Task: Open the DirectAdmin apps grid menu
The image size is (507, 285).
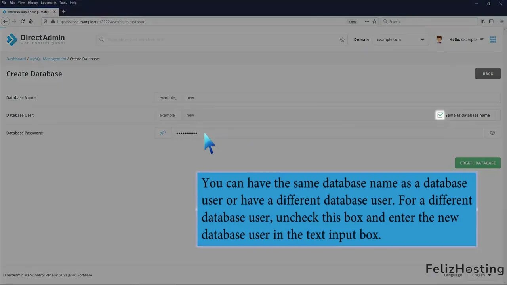Action: coord(493,40)
